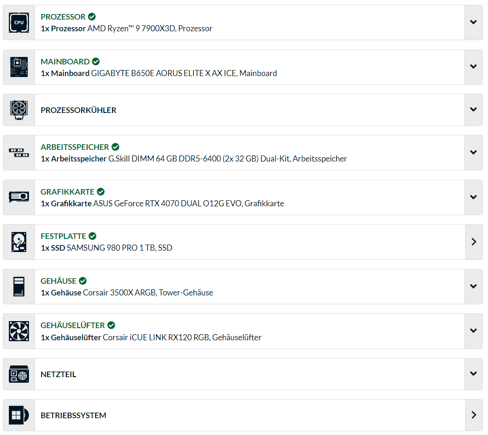Click the MAINBOARD heading

pyautogui.click(x=65, y=62)
